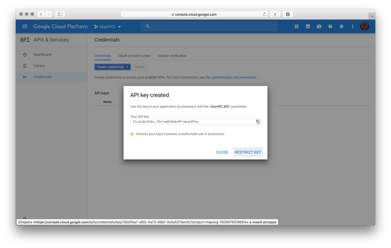Viewport: 391px width, 248px height.
Task: Expand the MapSVG project selector dropdown
Action: [x=108, y=27]
